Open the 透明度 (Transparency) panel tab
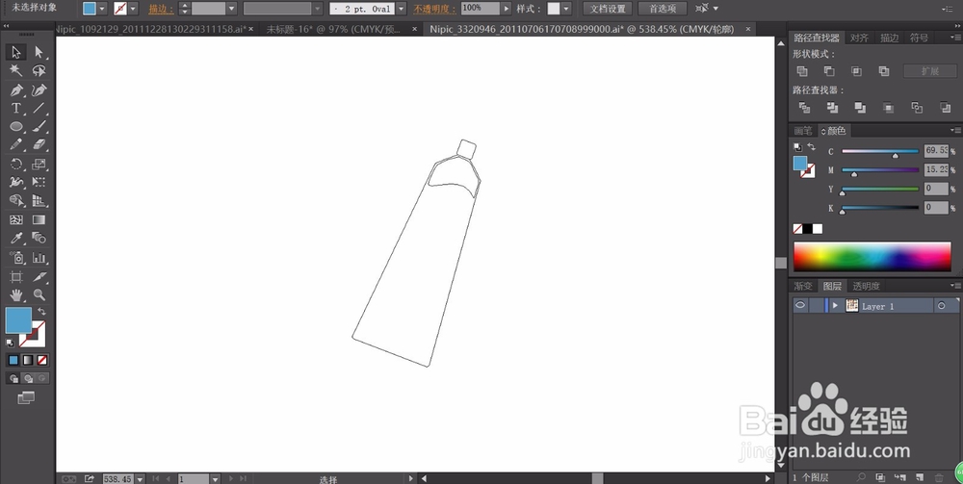 [866, 286]
